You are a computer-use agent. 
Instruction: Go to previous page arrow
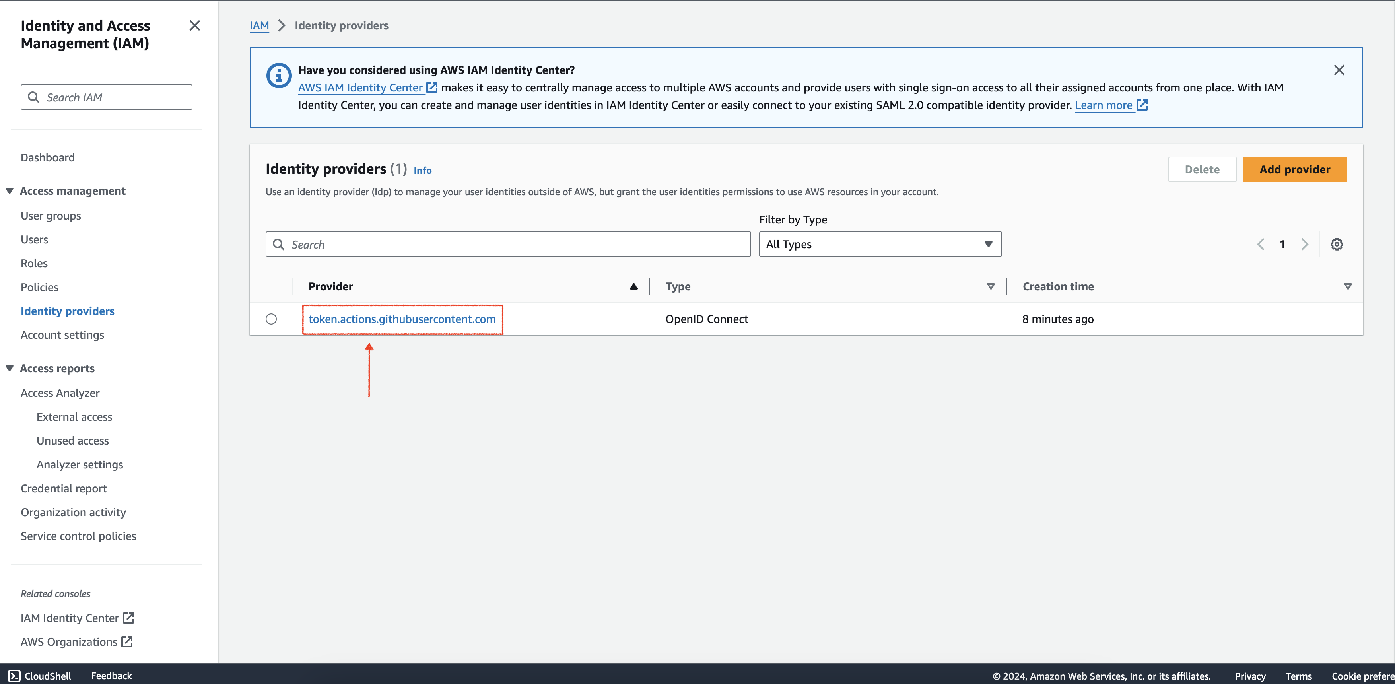[x=1261, y=244]
